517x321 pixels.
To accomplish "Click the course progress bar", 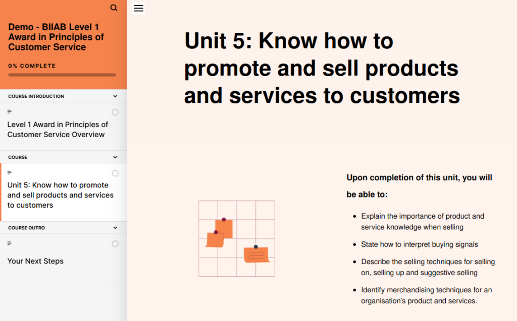I will 62,75.
